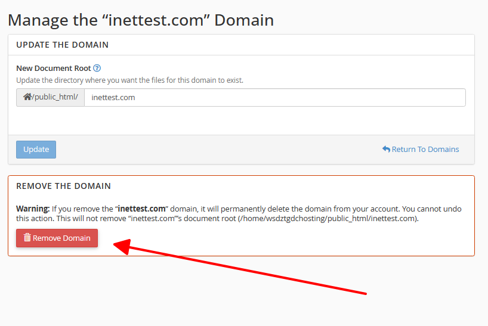488x326 pixels.
Task: Focus the document root field containing inettest.com
Action: [275, 98]
